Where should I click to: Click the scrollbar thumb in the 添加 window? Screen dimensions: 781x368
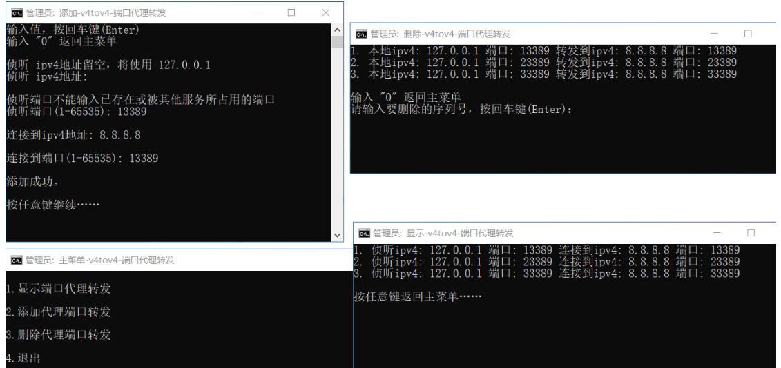[337, 42]
